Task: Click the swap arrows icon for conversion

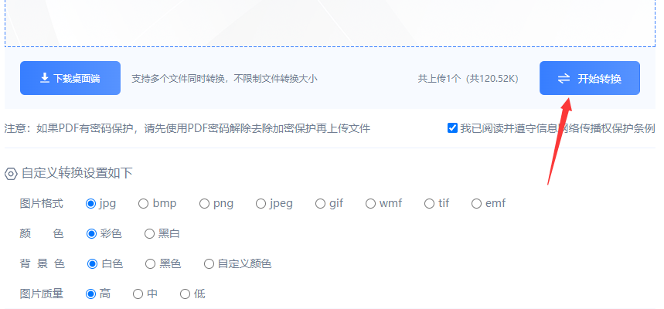Action: (x=564, y=78)
